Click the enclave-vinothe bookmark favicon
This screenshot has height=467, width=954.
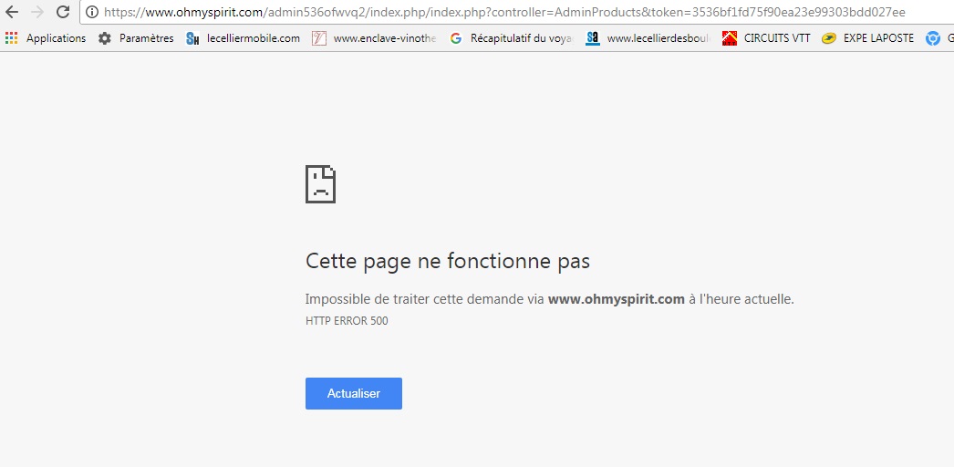click(319, 38)
